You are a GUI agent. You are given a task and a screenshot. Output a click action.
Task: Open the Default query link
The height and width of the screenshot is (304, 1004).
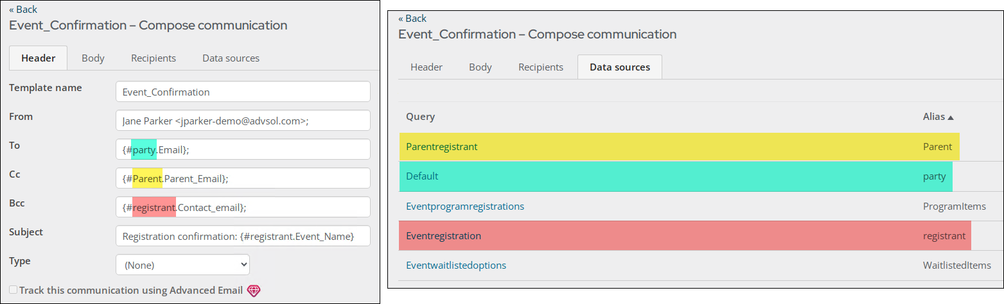[422, 176]
